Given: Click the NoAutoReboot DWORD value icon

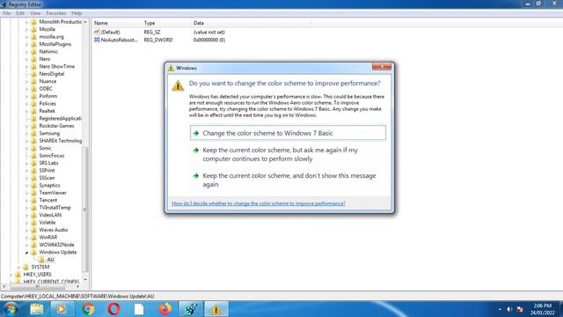Looking at the screenshot, I should click(x=97, y=40).
